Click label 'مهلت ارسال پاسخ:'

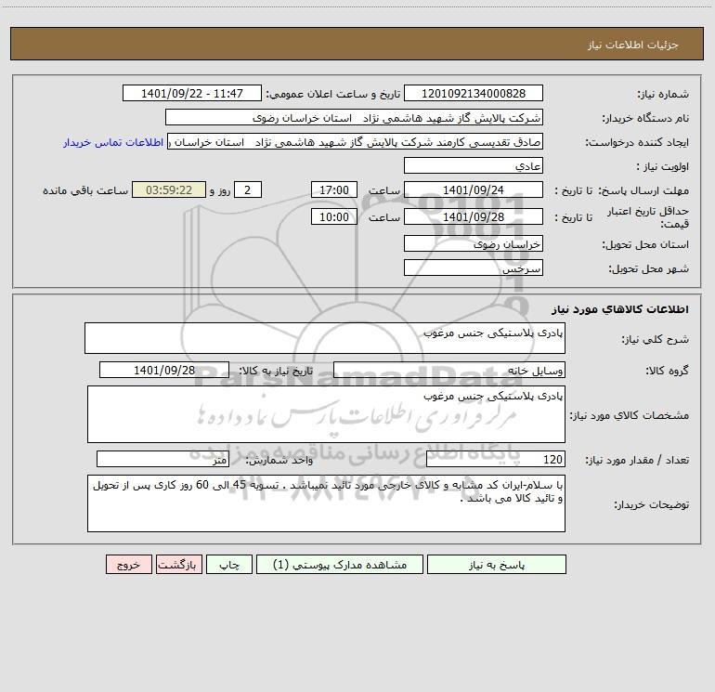click(643, 190)
